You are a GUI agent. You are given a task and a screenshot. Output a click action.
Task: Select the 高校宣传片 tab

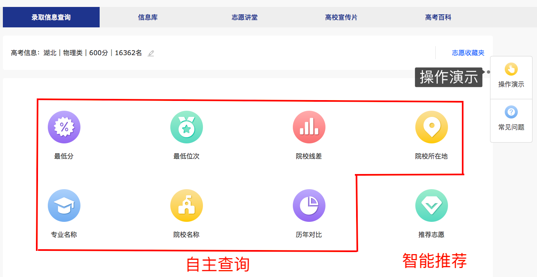(341, 17)
